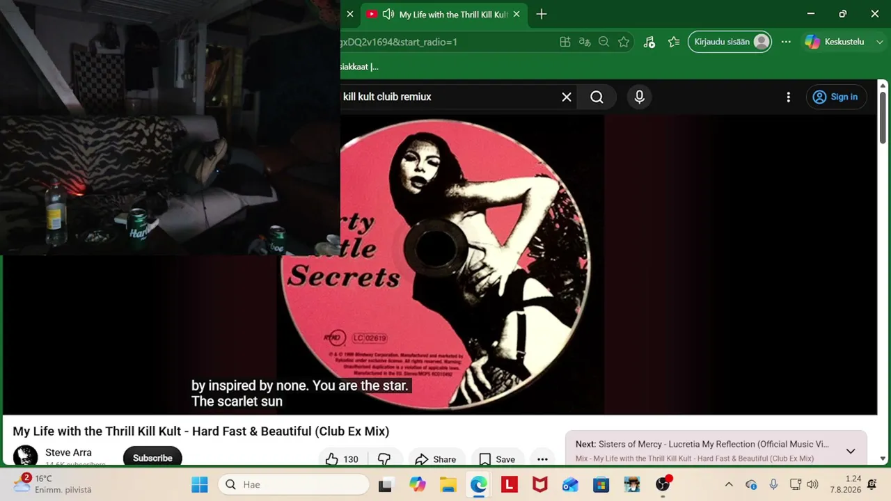Image resolution: width=891 pixels, height=501 pixels.
Task: Open File Explorer from the taskbar
Action: pyautogui.click(x=448, y=484)
